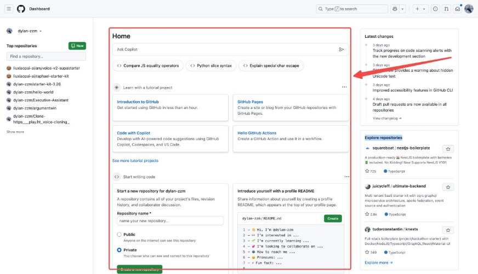Open the Copilot dropdown arrow in header
This screenshot has height=274, width=478.
coord(403,9)
